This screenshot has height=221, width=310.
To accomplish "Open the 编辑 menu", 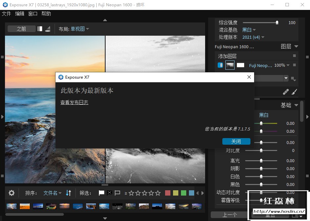I will (x=20, y=14).
